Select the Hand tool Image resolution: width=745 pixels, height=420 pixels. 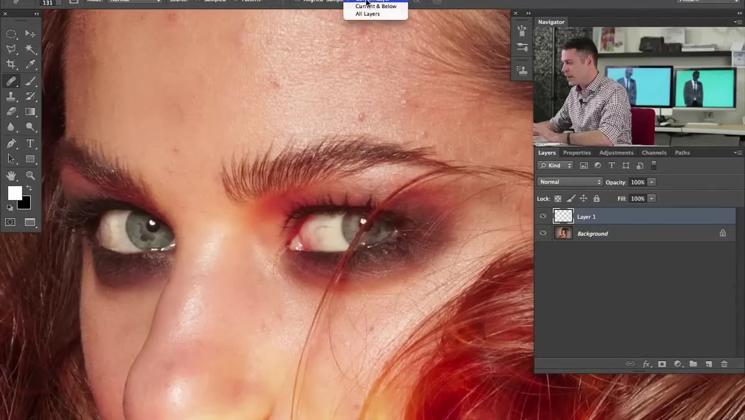pos(11,176)
